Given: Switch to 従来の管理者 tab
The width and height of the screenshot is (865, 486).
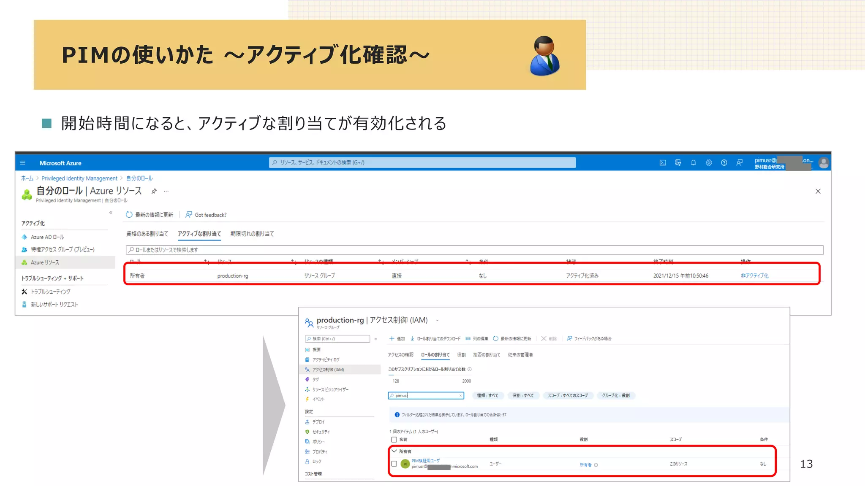Looking at the screenshot, I should point(520,355).
